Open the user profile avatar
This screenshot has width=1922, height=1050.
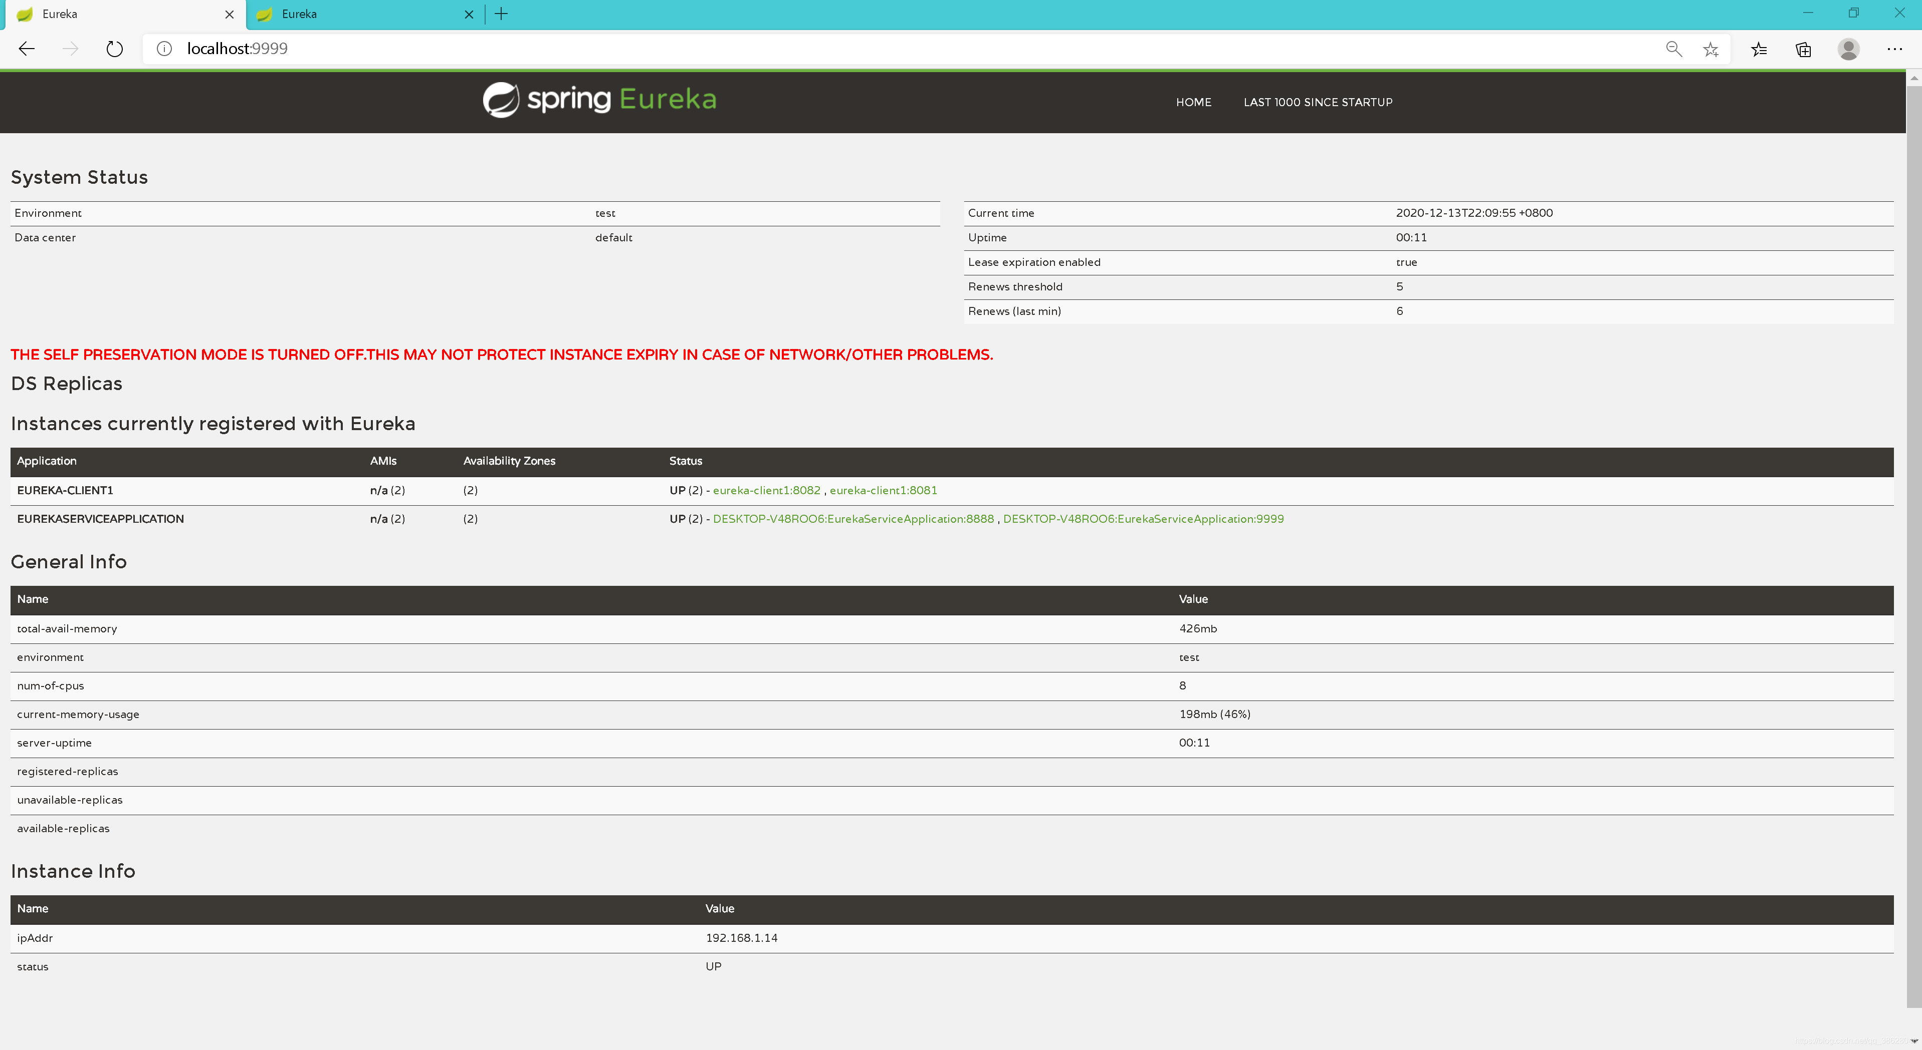[x=1848, y=49]
